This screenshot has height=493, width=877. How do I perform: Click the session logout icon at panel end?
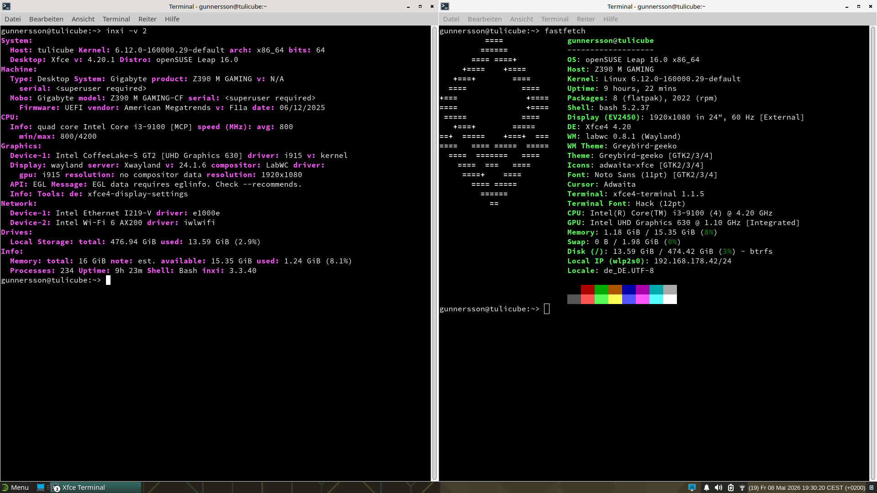click(x=871, y=488)
